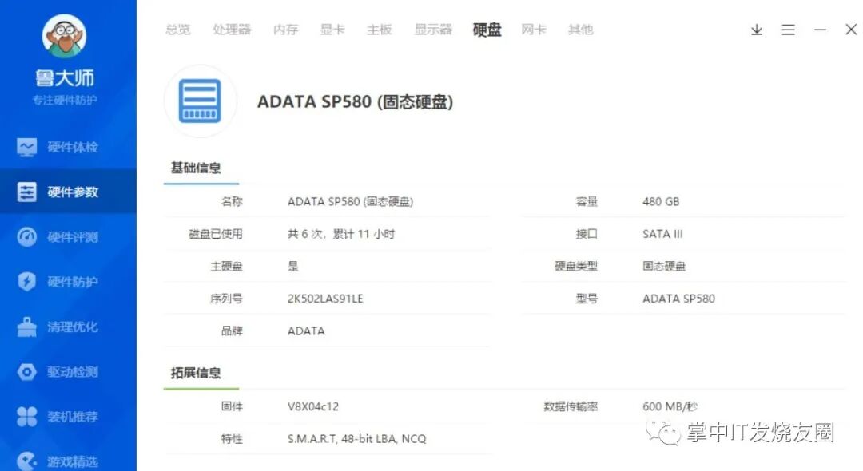Click the 驱动检测 hexagon icon
Viewport: 863px width, 471px height.
(26, 371)
